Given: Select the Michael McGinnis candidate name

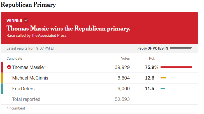Looking at the screenshot, I should pyautogui.click(x=30, y=78).
